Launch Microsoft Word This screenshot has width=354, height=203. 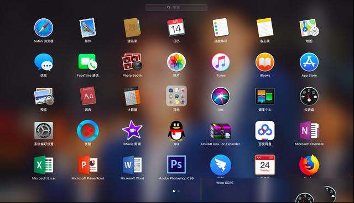point(132,165)
